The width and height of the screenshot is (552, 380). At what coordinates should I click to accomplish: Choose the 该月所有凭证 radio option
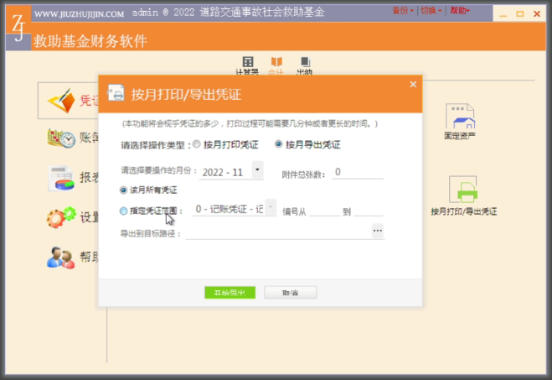[x=124, y=190]
